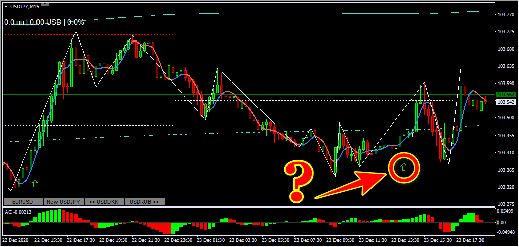This screenshot has width=519, height=247.
Task: Select the USDJPY,M15 chart title
Action: [x=23, y=6]
